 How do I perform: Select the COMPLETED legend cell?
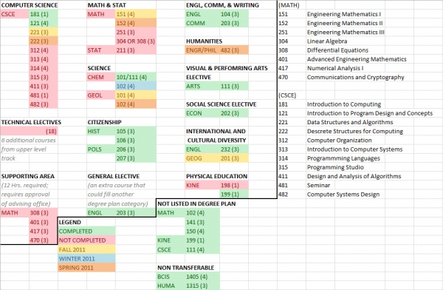click(86, 232)
